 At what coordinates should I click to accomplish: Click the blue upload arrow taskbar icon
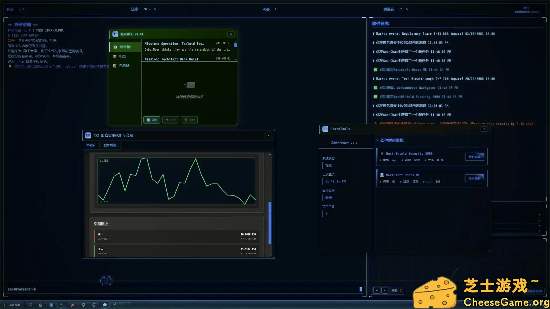(51, 305)
